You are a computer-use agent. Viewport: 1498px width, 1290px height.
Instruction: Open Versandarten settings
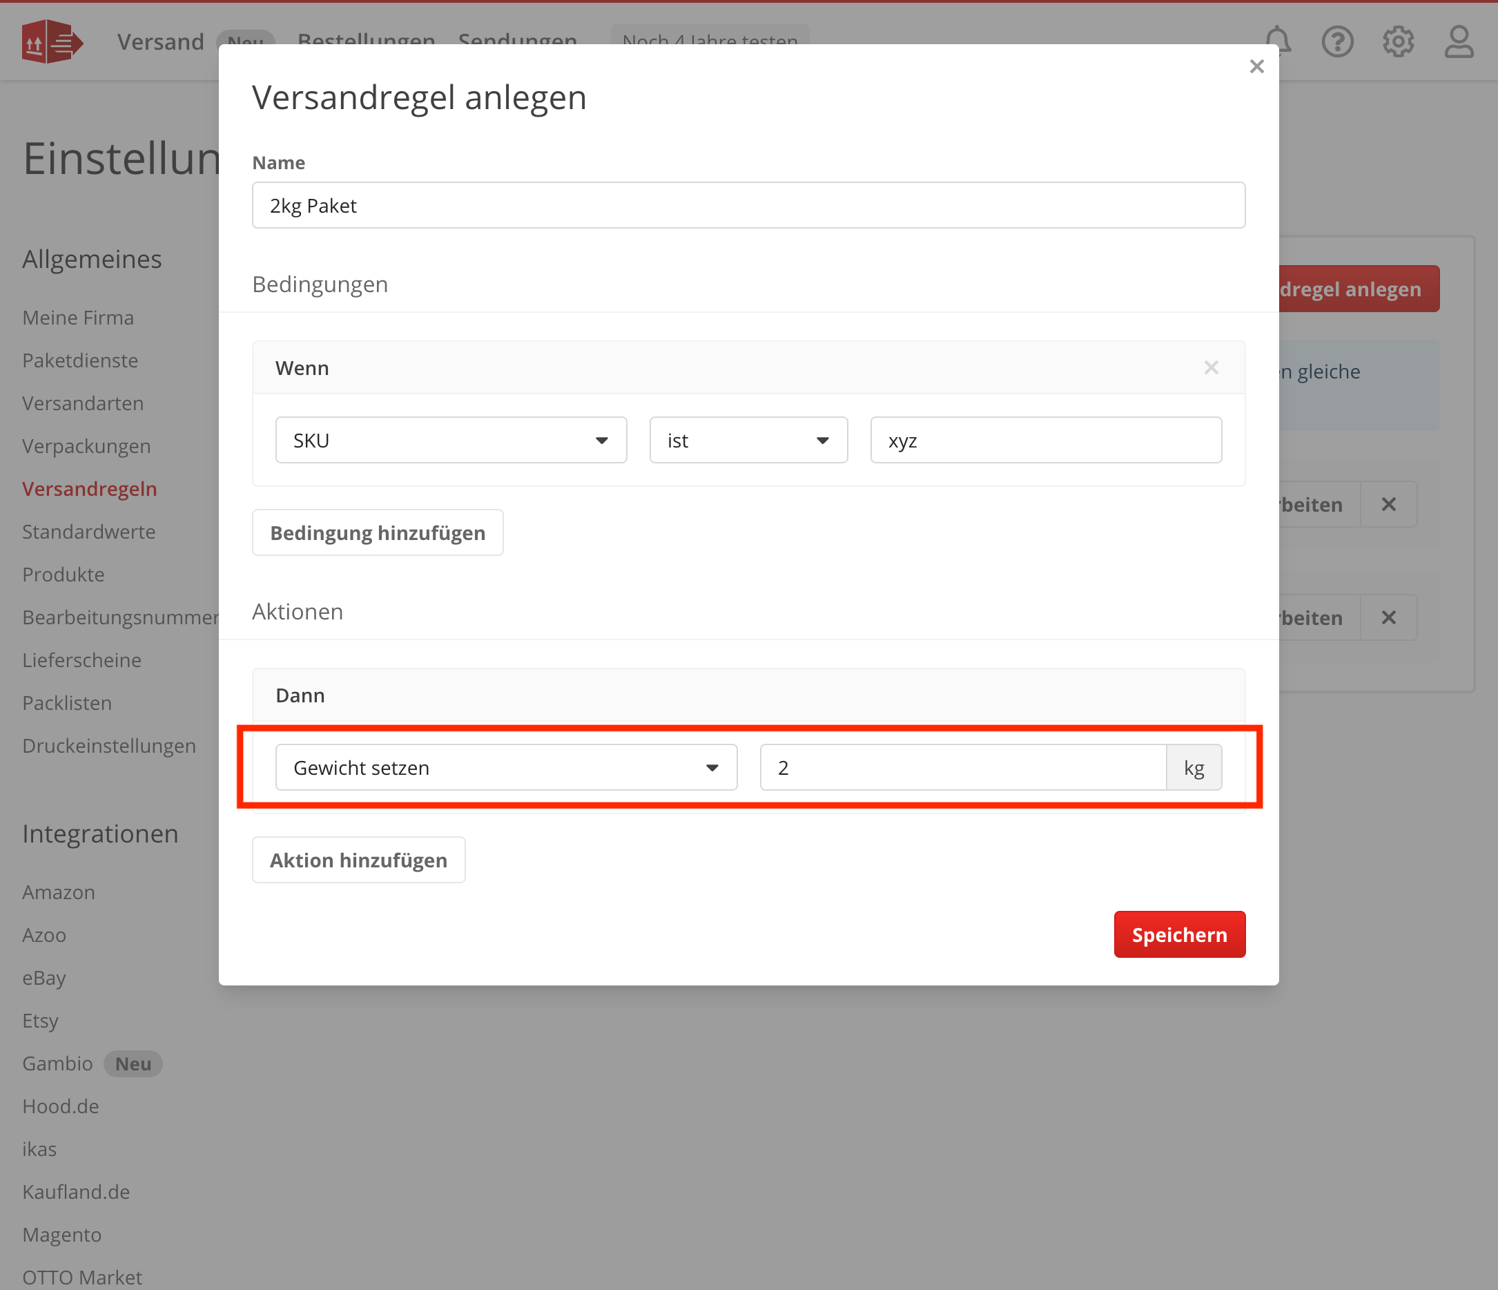tap(83, 403)
